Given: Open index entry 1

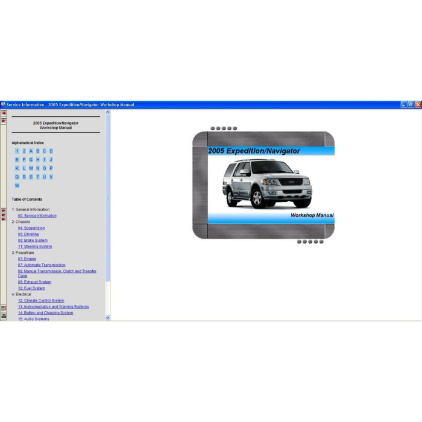Looking at the screenshot, I should click(17, 151).
